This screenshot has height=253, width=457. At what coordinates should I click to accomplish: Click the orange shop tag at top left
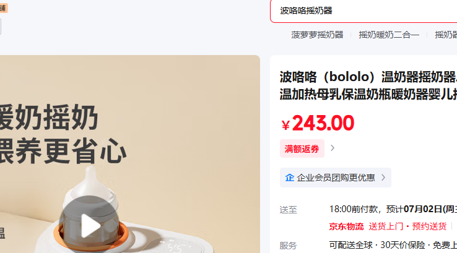point(4,8)
